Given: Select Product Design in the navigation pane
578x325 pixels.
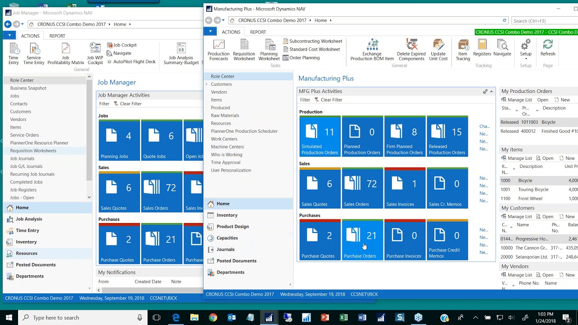Looking at the screenshot, I should pos(248,227).
